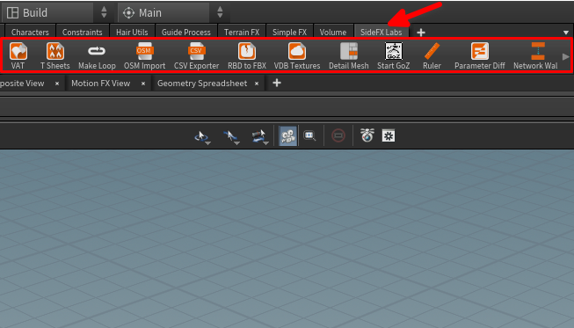574x328 pixels.
Task: Launch the Network Wal shelf tool
Action: pyautogui.click(x=535, y=55)
